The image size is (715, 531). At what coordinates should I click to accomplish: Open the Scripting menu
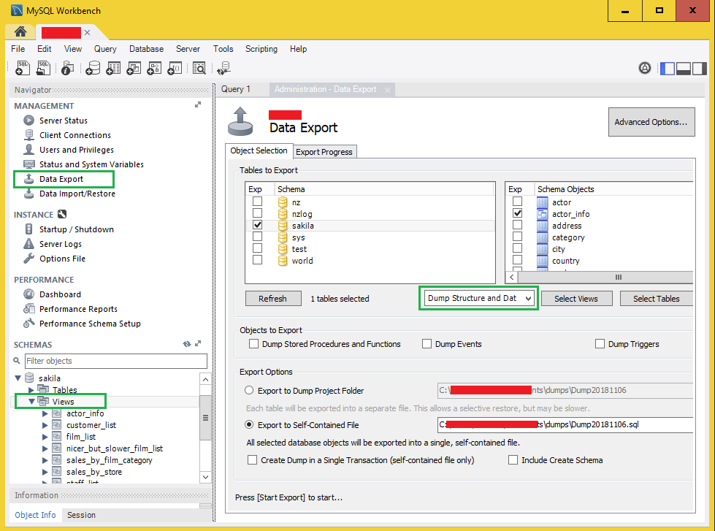coord(261,49)
